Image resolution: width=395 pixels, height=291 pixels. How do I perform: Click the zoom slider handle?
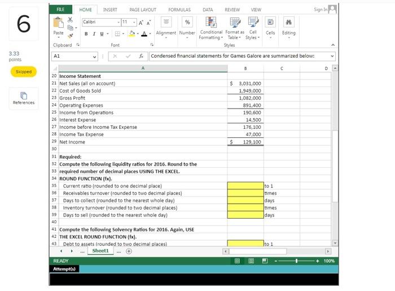[x=296, y=261]
